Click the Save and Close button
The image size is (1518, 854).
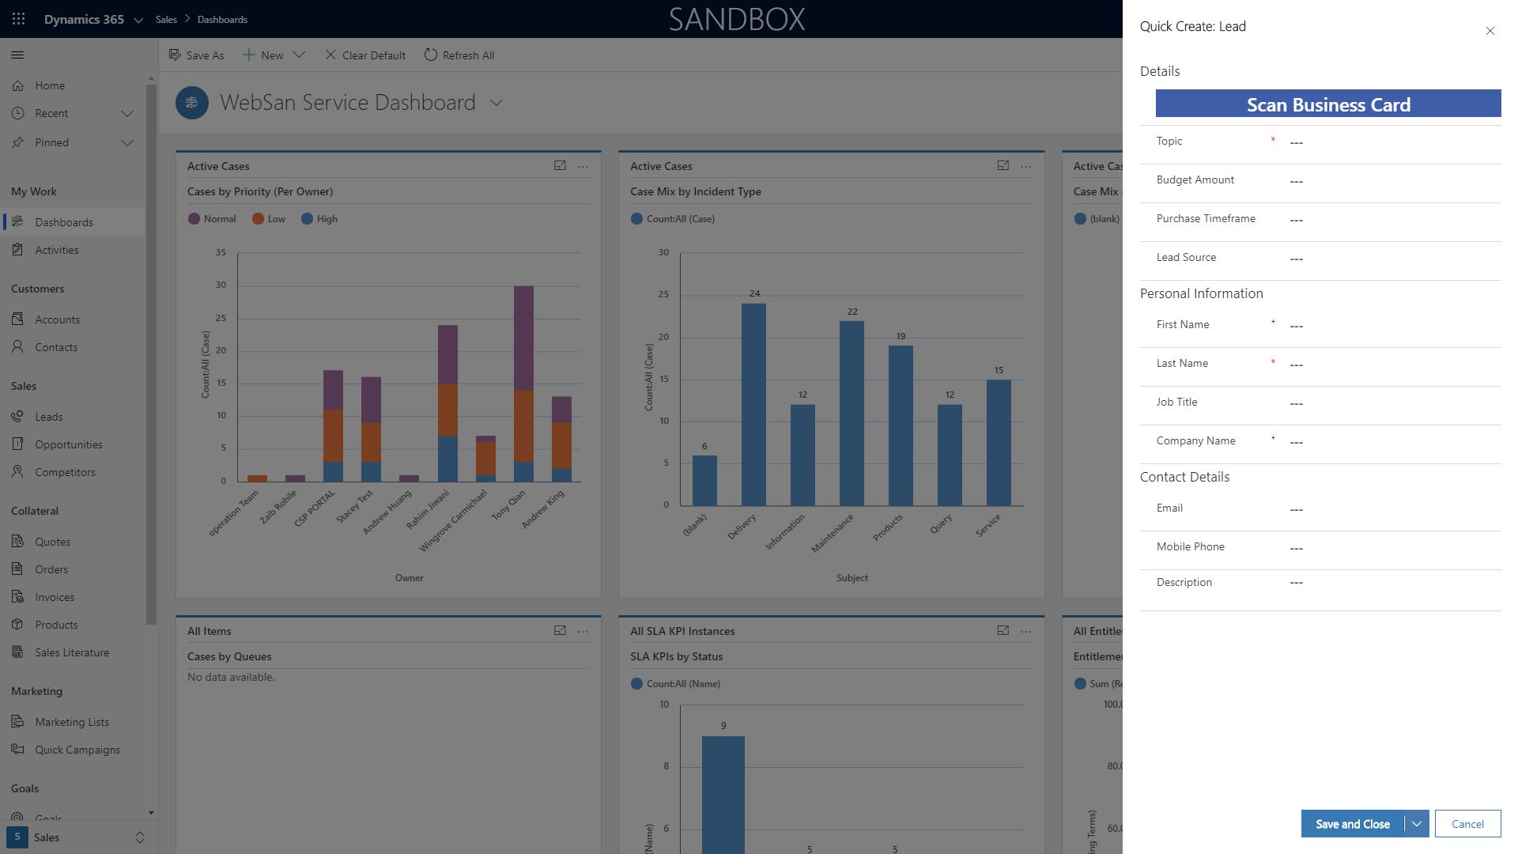click(x=1353, y=824)
